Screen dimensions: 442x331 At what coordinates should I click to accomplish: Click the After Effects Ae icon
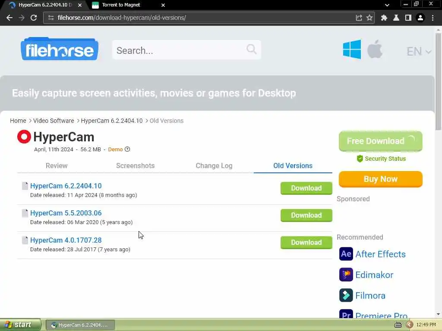click(346, 254)
